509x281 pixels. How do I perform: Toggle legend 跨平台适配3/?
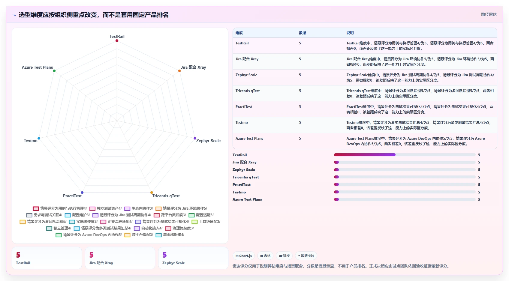(x=138, y=235)
